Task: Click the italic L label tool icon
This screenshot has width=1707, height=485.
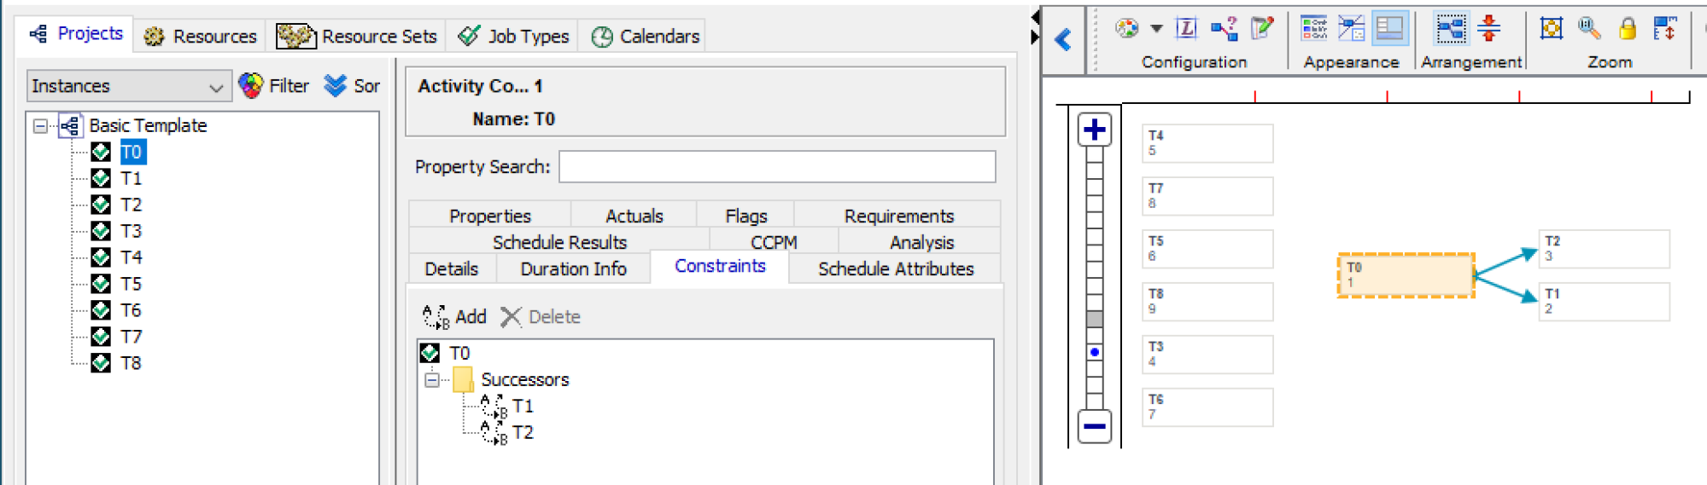Action: point(1186,29)
